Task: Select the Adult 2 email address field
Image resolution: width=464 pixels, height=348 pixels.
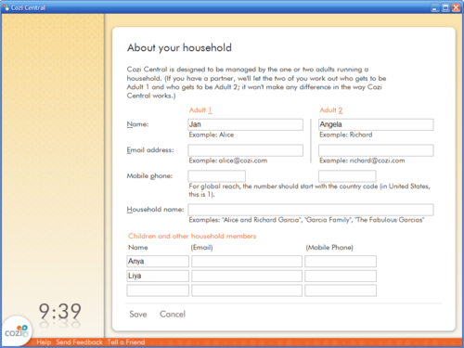Action: point(376,150)
